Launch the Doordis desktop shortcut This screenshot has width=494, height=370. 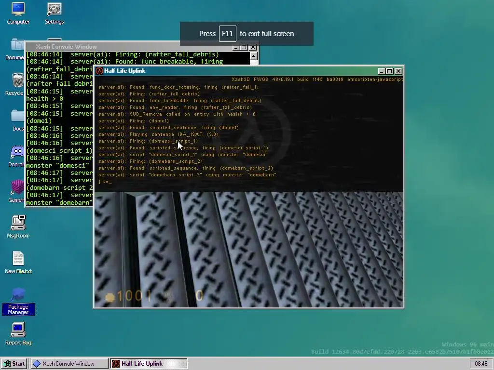point(16,157)
